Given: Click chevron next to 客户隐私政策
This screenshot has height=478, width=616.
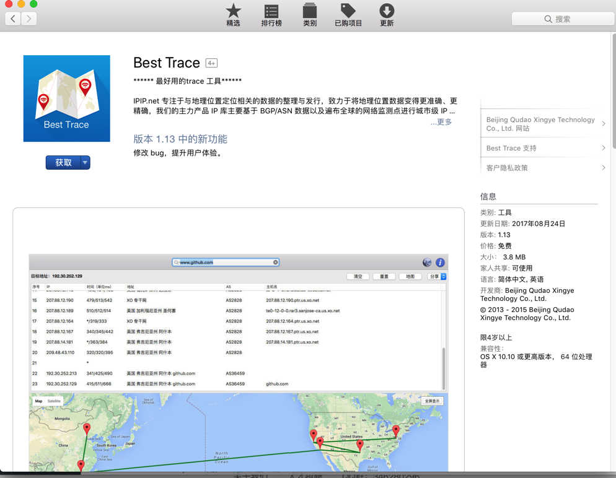Looking at the screenshot, I should (x=604, y=168).
